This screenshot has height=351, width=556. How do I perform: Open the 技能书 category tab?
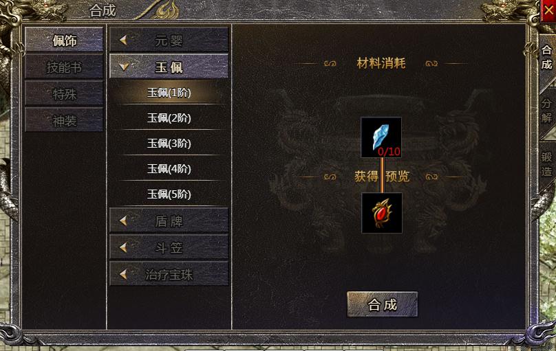click(x=64, y=67)
